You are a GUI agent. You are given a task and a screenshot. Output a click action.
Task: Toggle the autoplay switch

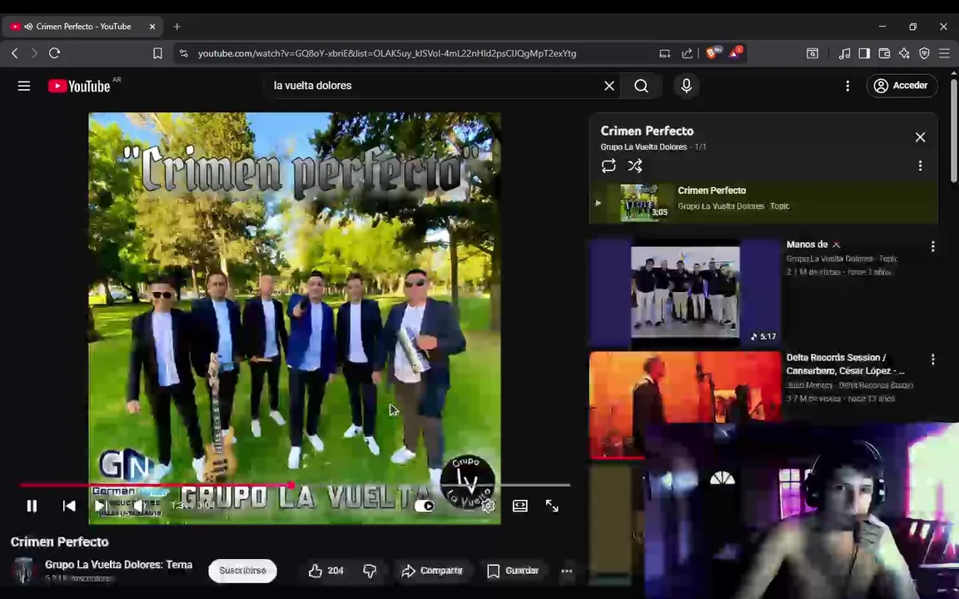425,506
